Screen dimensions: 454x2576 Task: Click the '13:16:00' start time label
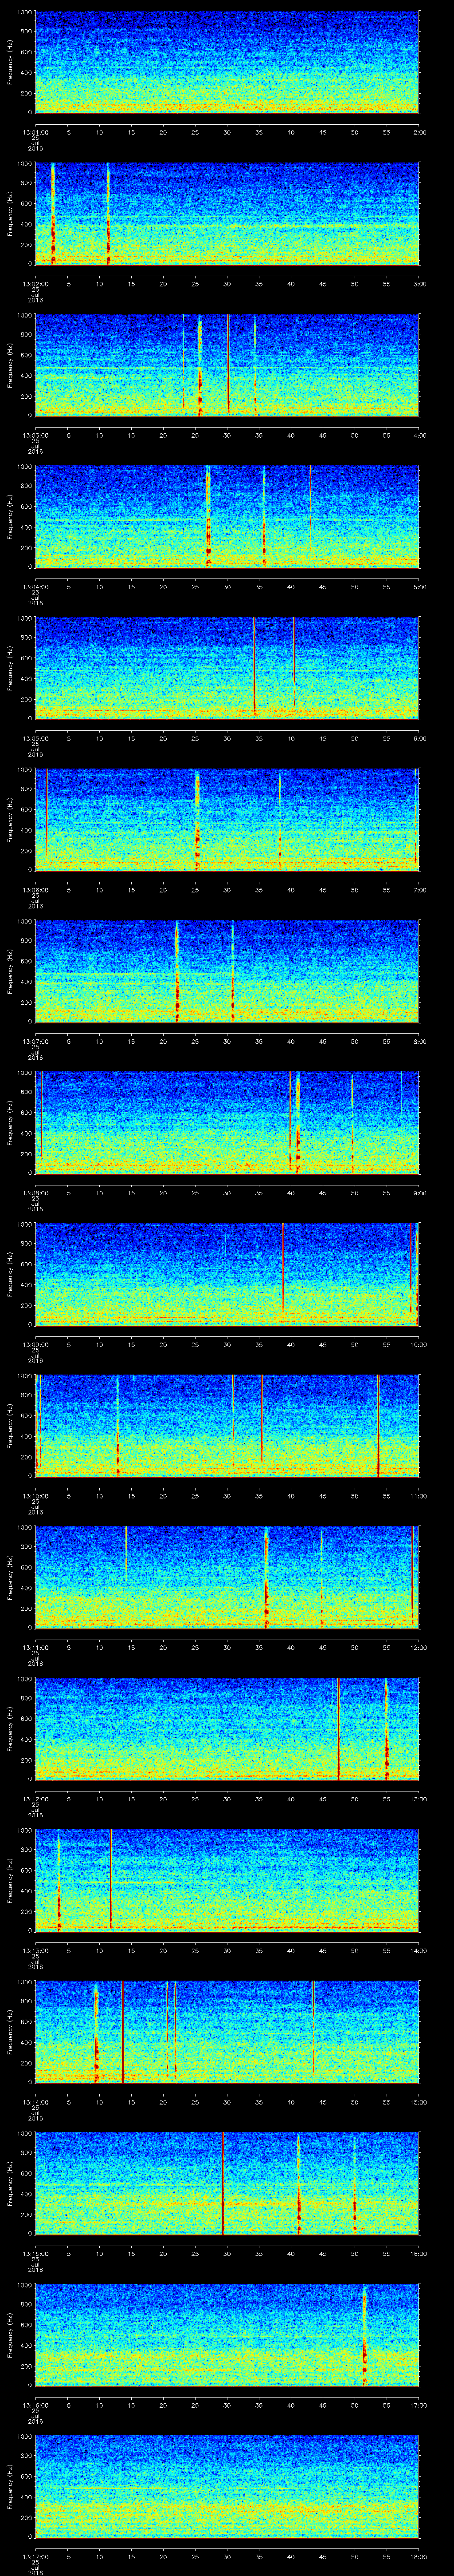pos(35,2405)
